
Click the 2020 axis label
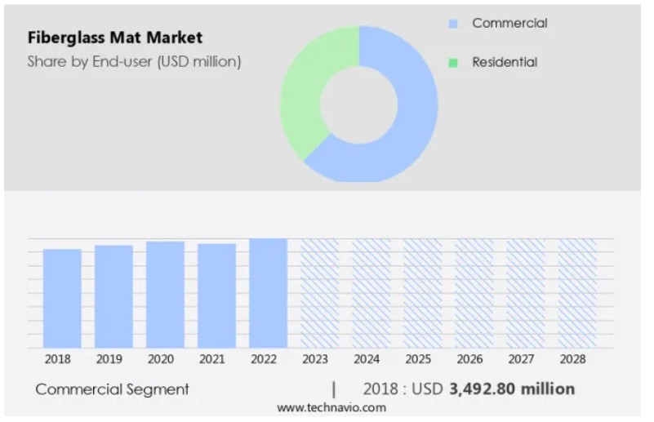(161, 359)
